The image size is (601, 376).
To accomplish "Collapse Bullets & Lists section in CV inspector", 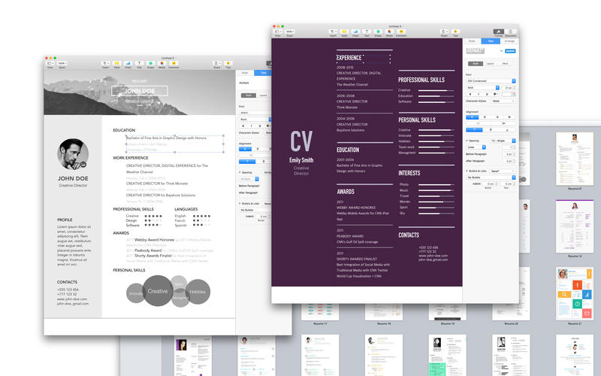I will click(467, 171).
